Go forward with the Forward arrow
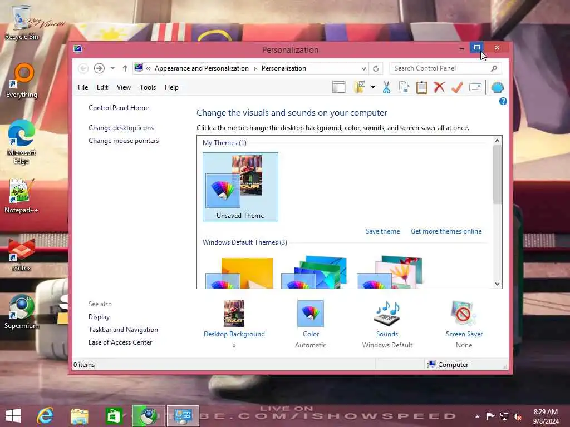 (99, 68)
